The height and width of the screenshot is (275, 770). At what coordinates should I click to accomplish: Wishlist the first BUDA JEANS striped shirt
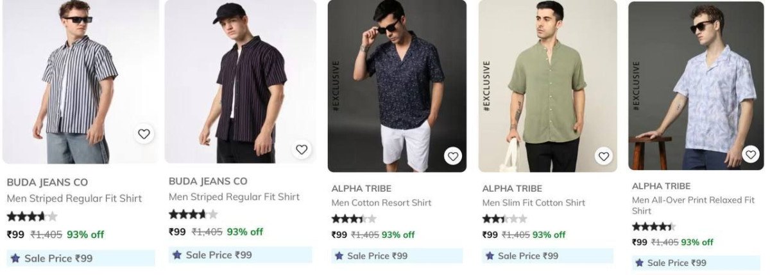(144, 134)
